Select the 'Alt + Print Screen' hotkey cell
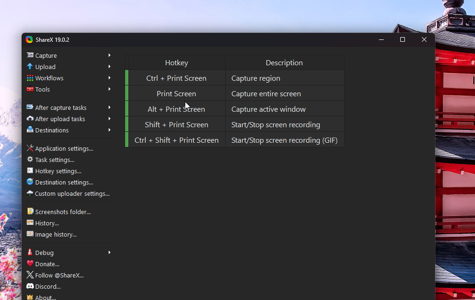The width and height of the screenshot is (475, 300). 177,109
